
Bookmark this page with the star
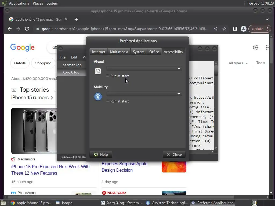pyautogui.click(x=224, y=29)
